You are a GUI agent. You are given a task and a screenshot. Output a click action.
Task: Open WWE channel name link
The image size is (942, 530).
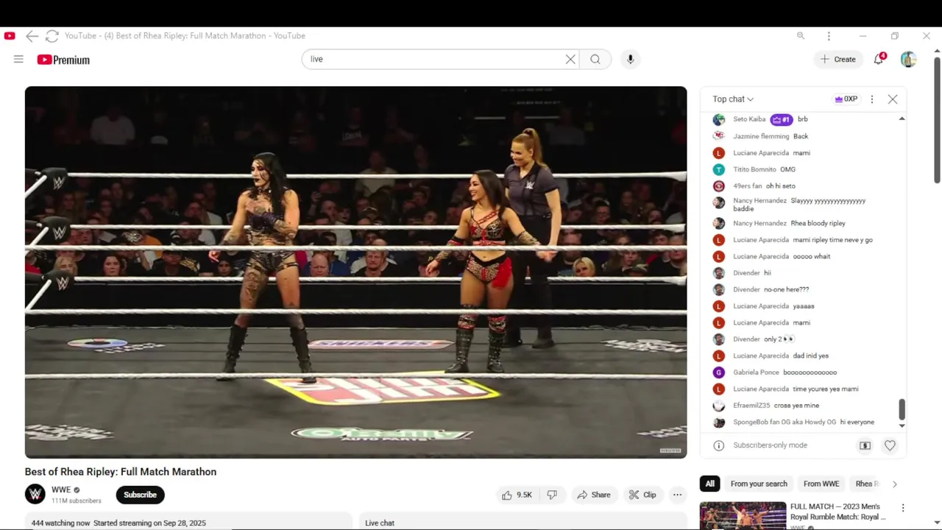[61, 490]
